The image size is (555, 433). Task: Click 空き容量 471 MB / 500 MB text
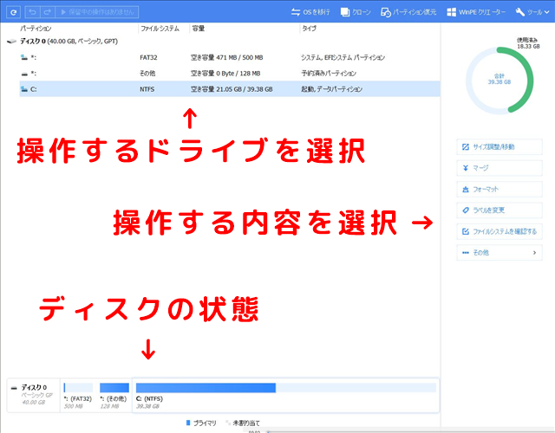pyautogui.click(x=227, y=57)
